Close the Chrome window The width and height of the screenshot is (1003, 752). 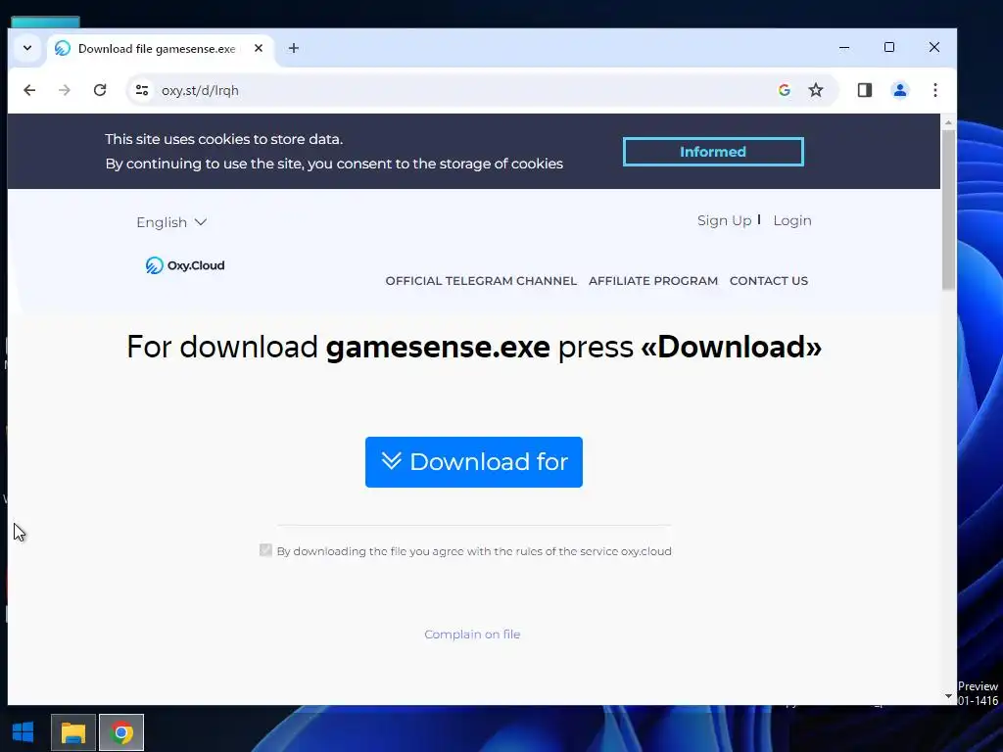933,47
